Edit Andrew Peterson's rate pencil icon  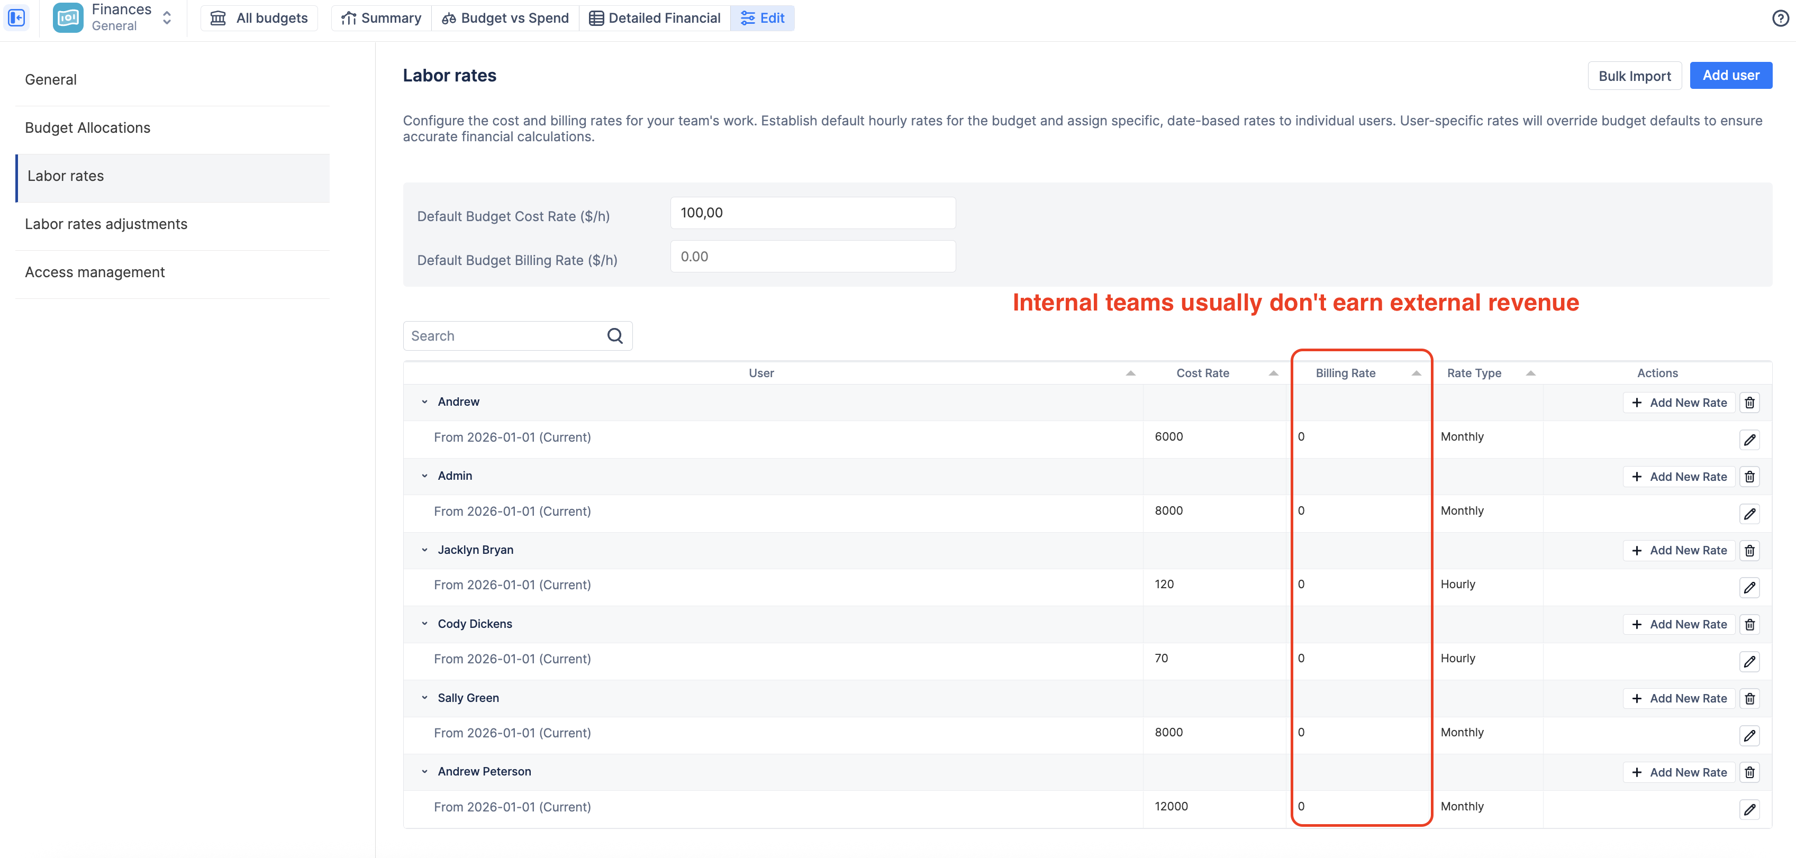[1749, 809]
